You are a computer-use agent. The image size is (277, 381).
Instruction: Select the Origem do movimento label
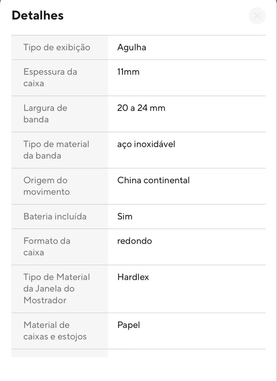[47, 186]
